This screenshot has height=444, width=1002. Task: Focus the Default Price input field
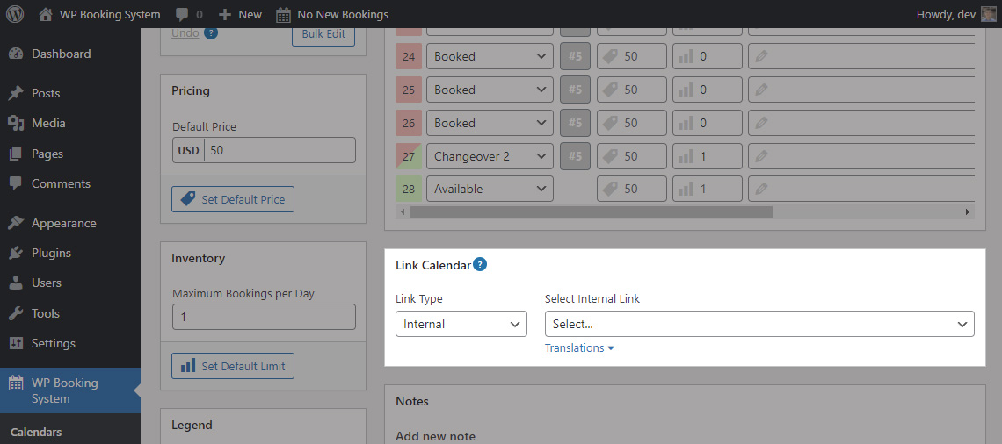[x=280, y=151]
